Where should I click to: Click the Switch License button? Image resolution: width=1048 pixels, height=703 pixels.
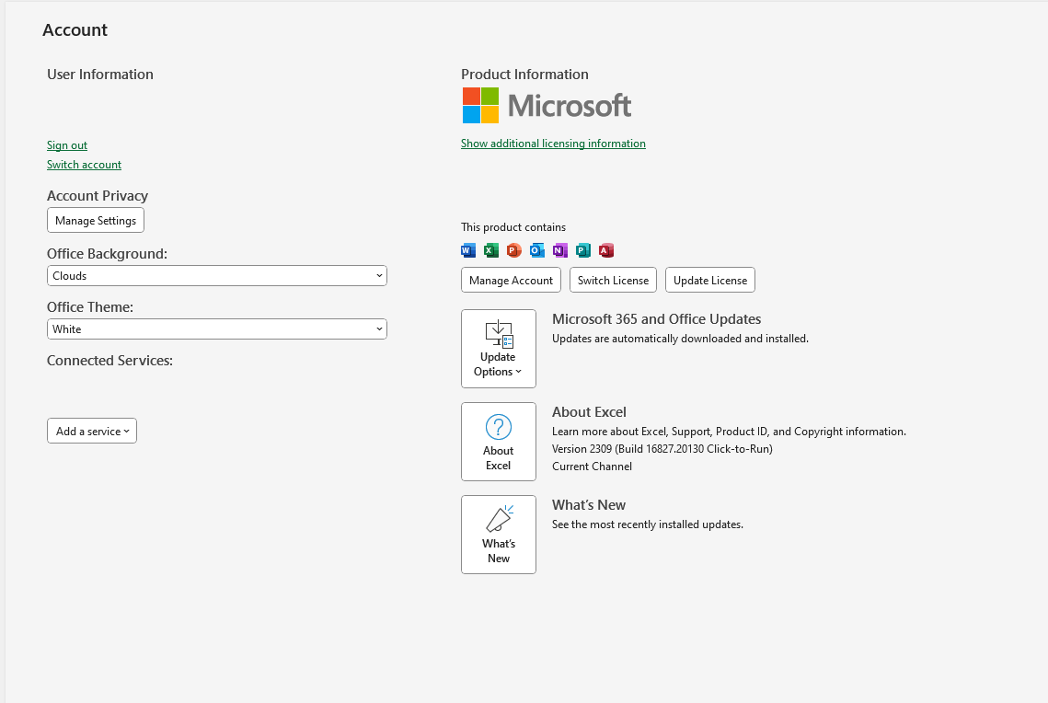(x=613, y=280)
